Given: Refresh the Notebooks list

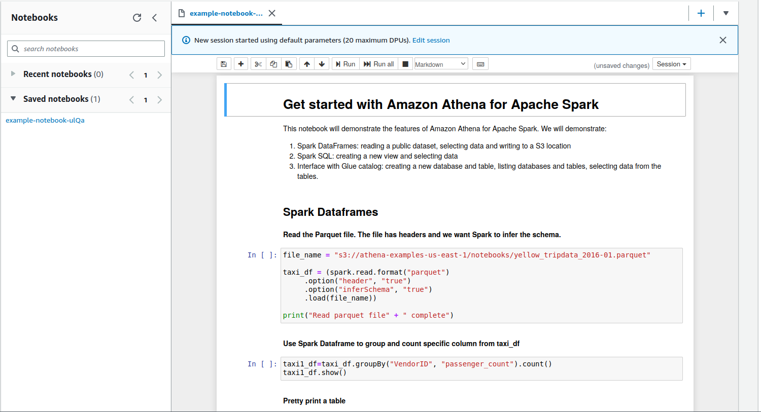Looking at the screenshot, I should click(137, 18).
